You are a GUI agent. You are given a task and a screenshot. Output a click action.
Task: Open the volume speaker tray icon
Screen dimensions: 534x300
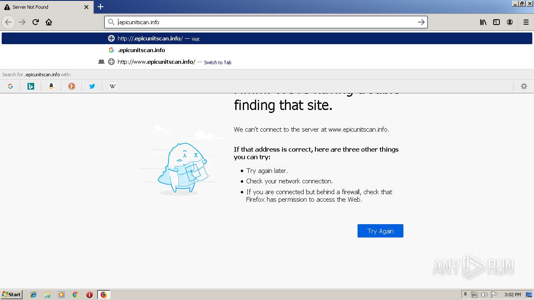coord(484,295)
